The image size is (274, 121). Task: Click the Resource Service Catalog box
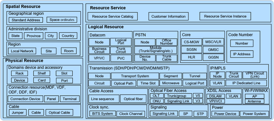[112, 16]
